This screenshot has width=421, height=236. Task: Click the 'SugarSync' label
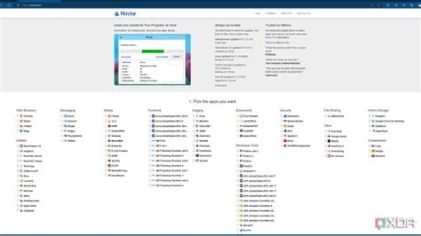(381, 131)
